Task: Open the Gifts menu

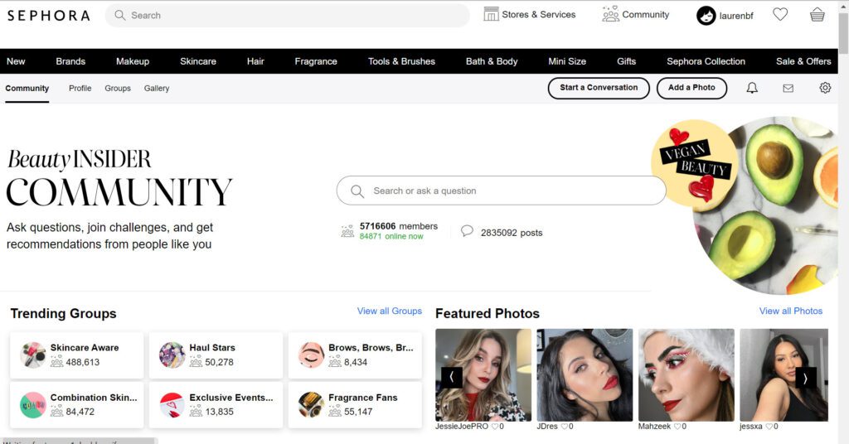Action: point(627,61)
